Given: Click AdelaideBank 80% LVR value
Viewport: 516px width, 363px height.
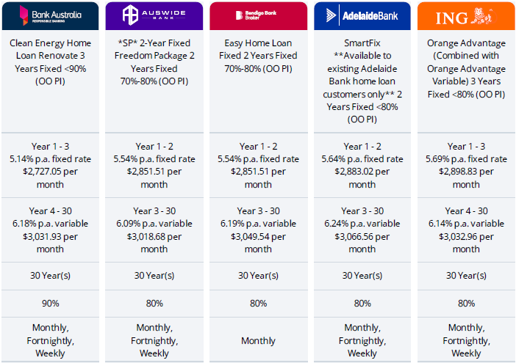Looking at the screenshot, I should (x=362, y=304).
